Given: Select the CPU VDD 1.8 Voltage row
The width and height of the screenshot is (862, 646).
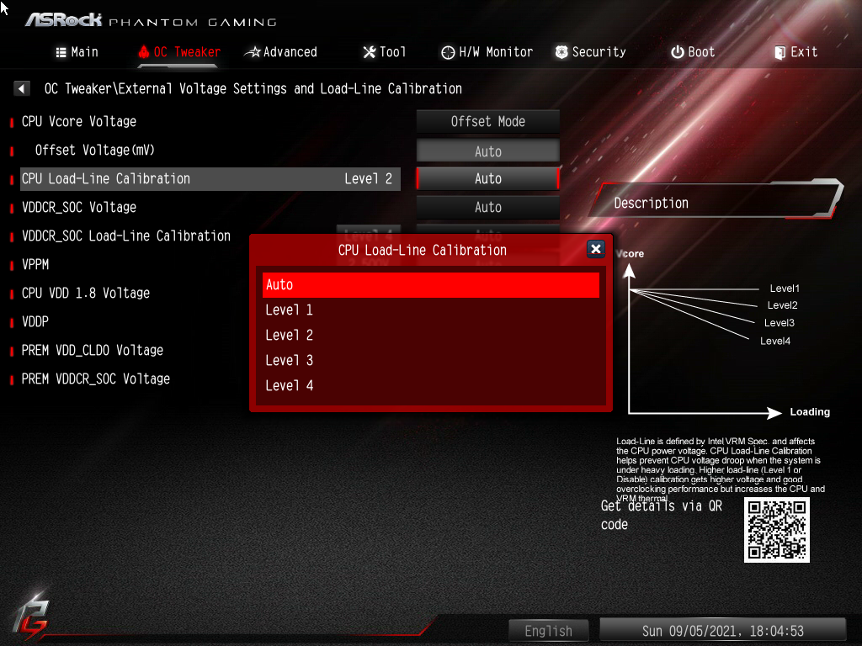Looking at the screenshot, I should tap(86, 293).
